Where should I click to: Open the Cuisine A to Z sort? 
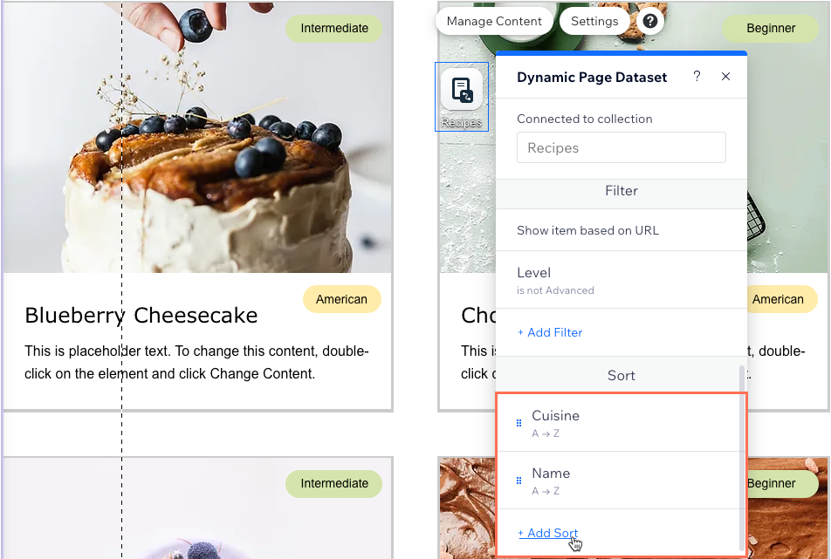point(618,423)
